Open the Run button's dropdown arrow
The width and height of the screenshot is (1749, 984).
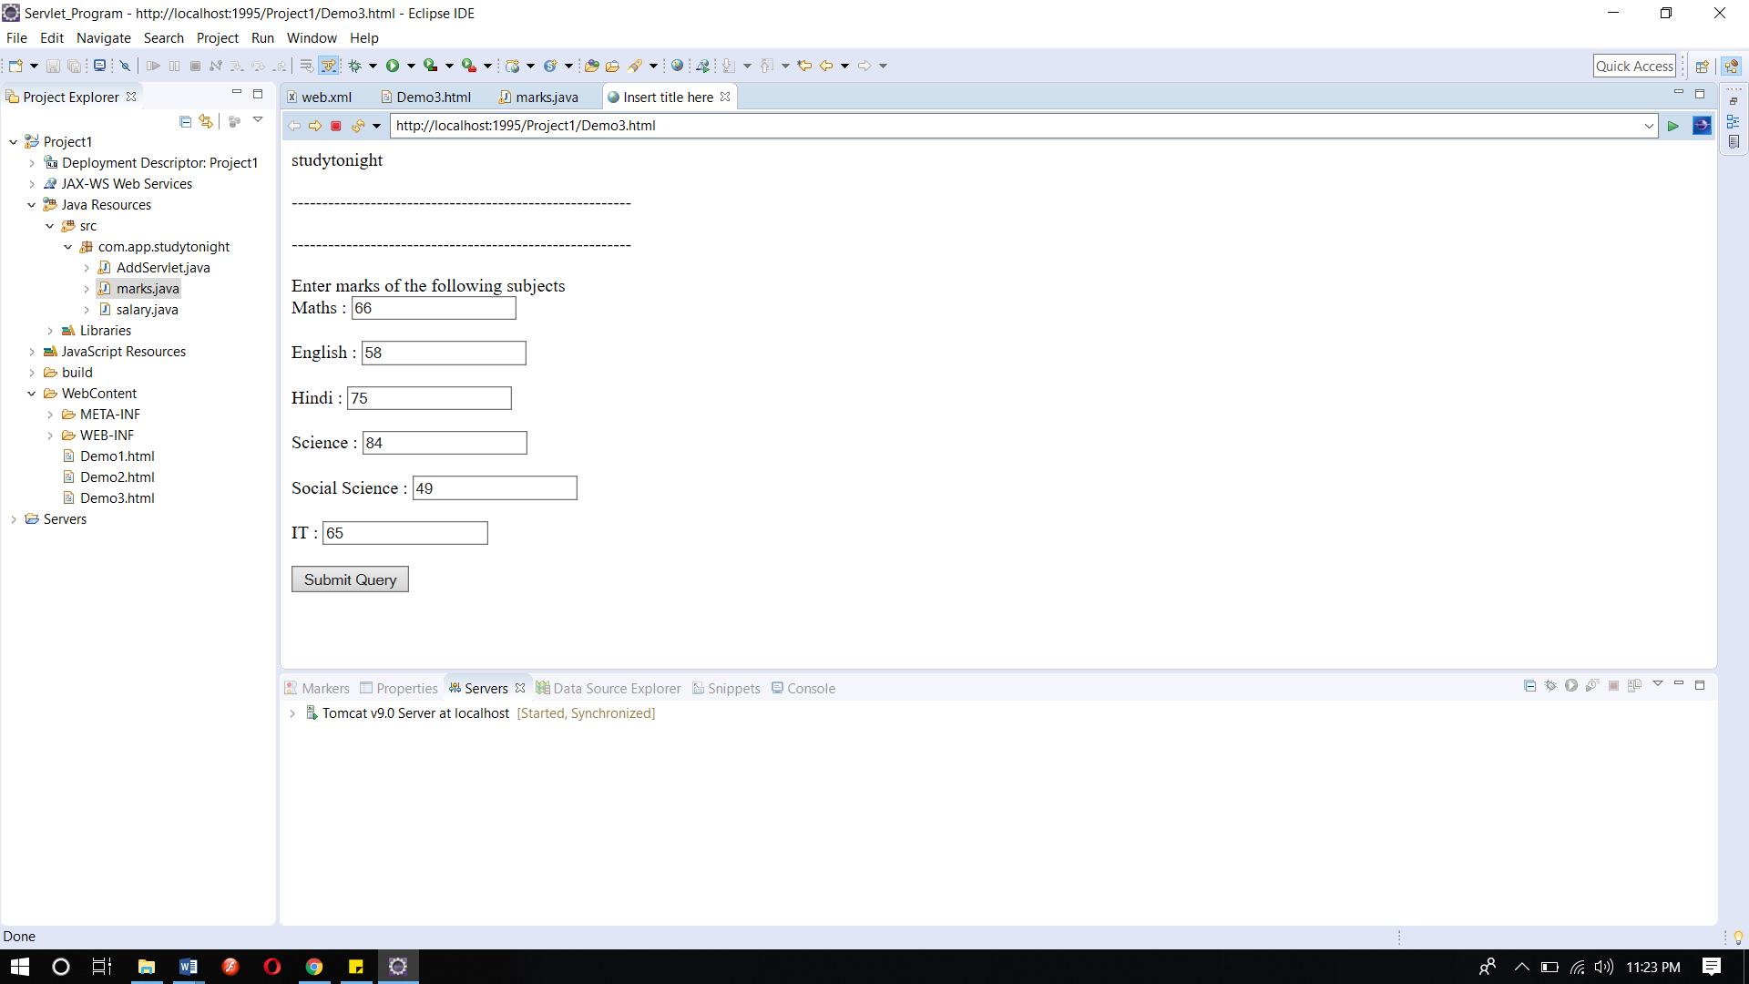(x=411, y=66)
